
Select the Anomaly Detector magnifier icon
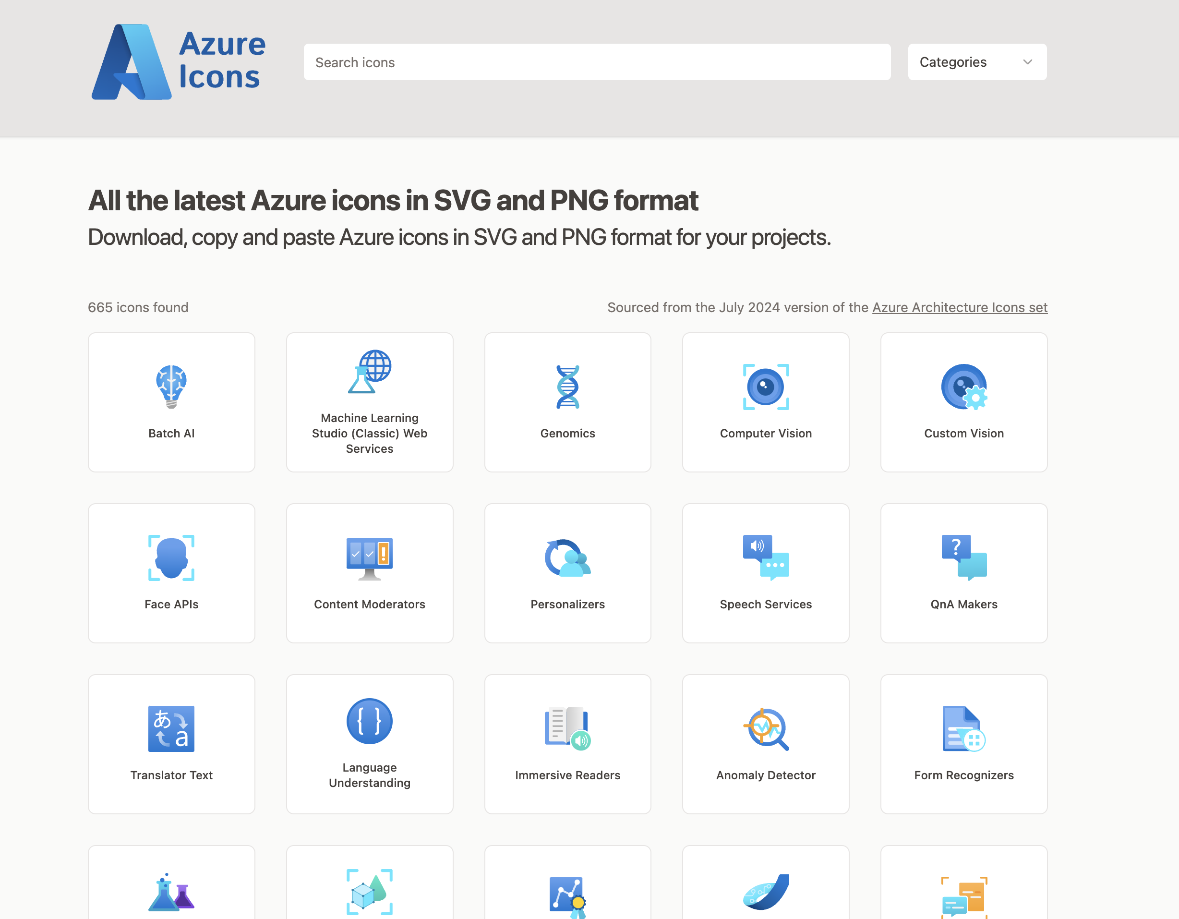coord(766,728)
